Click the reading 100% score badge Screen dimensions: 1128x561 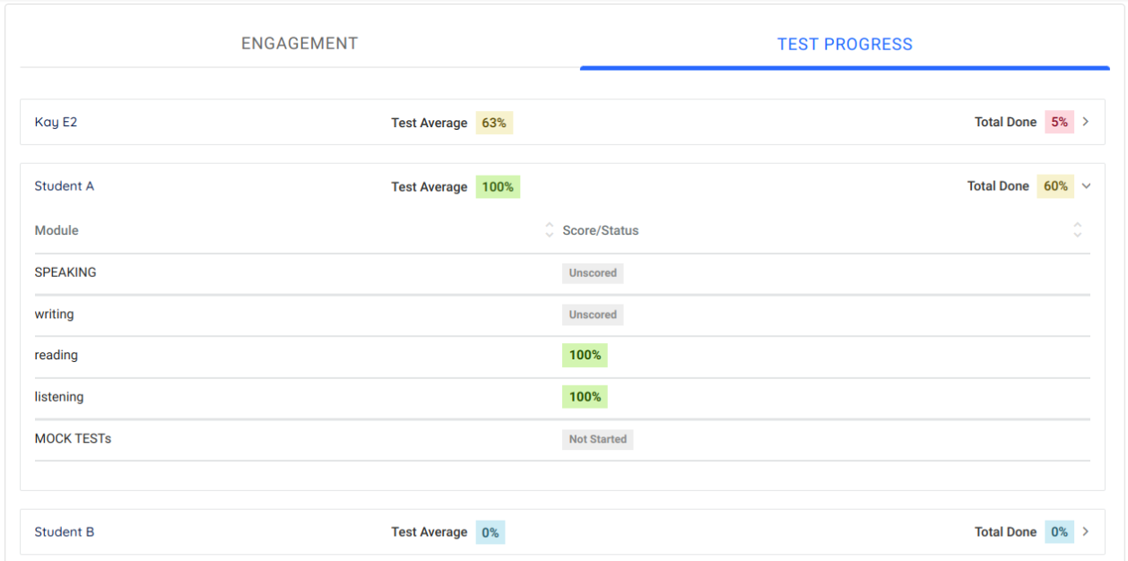(585, 356)
